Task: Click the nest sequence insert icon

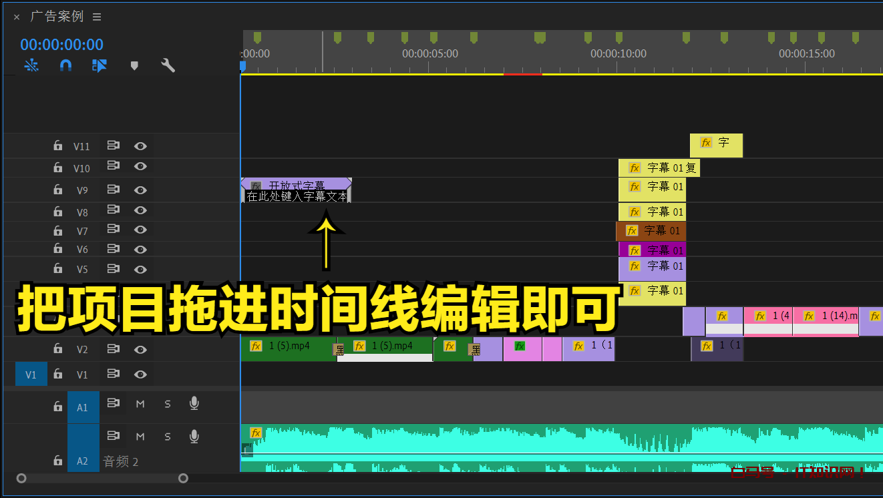Action: coord(31,65)
